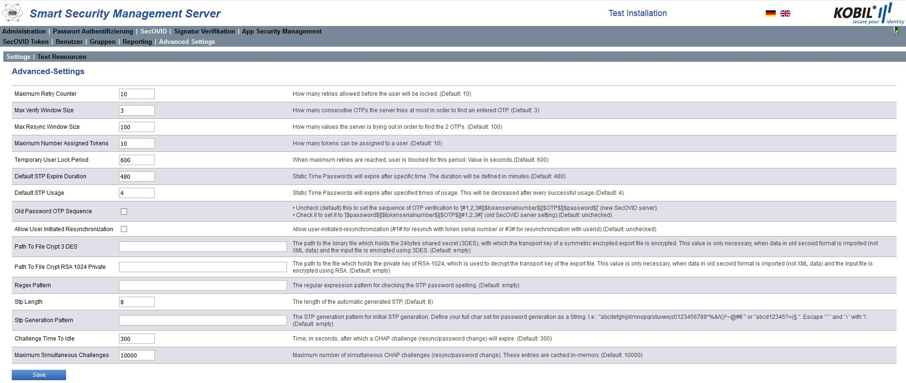Click description 'The length of the automatic generated STP'
906x383 pixels.
click(x=363, y=302)
